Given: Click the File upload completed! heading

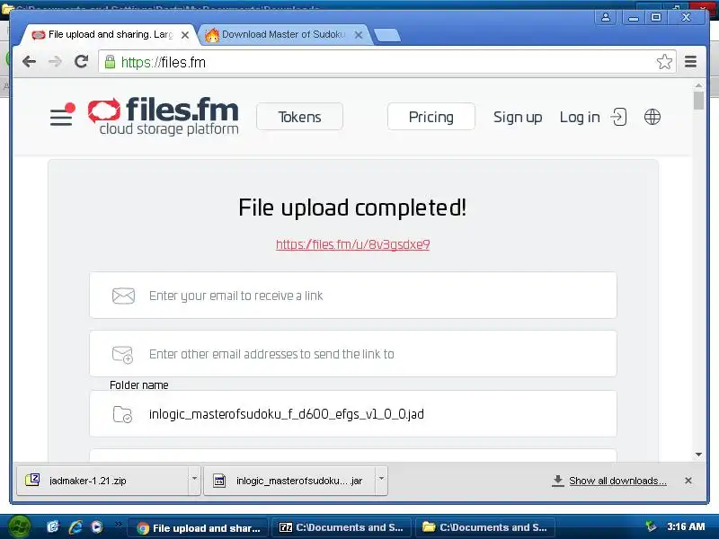Looking at the screenshot, I should (352, 208).
